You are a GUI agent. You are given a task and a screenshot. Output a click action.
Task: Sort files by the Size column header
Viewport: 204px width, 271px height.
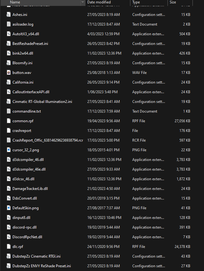pos(173,2)
